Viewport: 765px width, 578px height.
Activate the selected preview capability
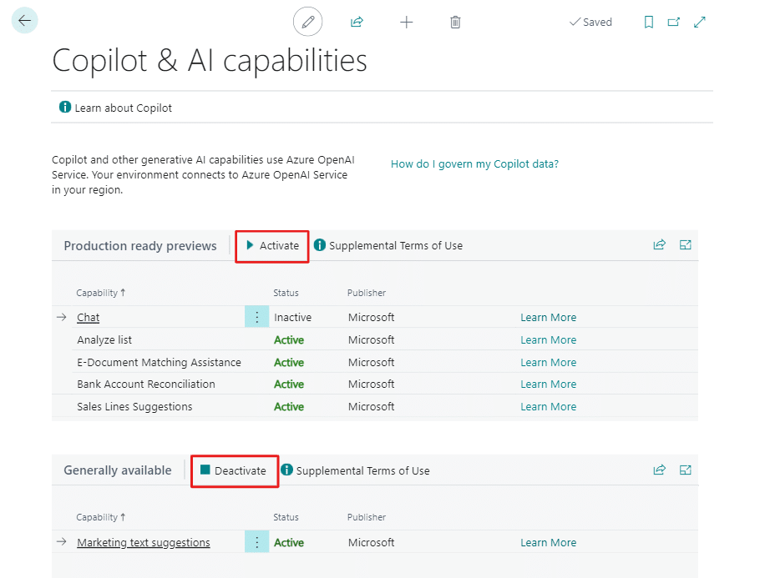272,246
